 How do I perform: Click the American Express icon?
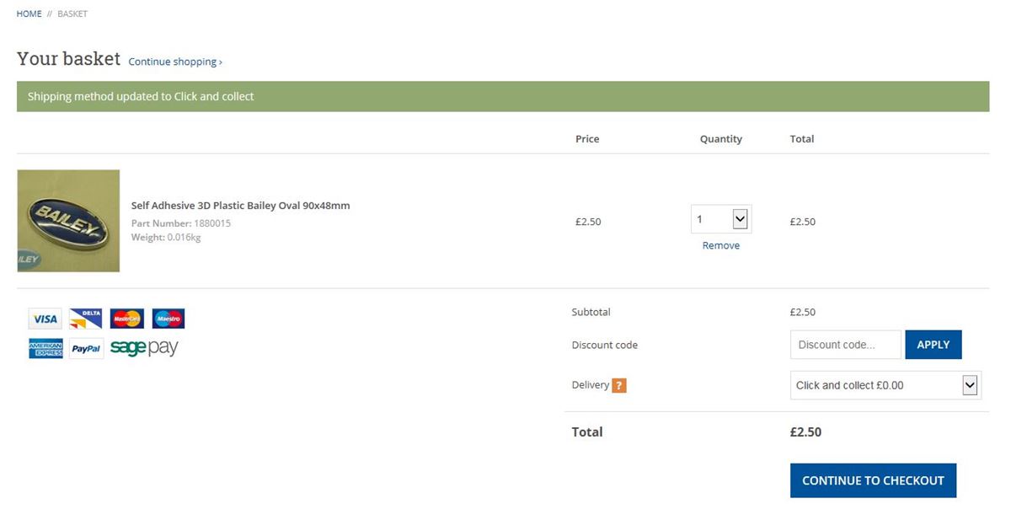click(x=45, y=349)
